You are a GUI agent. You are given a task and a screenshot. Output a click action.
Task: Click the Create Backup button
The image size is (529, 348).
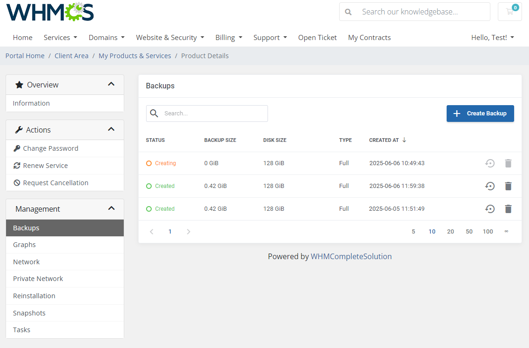tap(480, 114)
